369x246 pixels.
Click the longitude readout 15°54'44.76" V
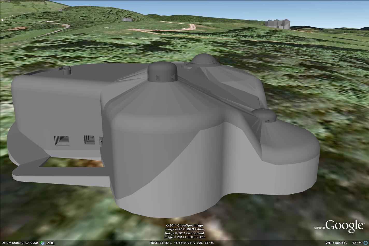(184, 243)
